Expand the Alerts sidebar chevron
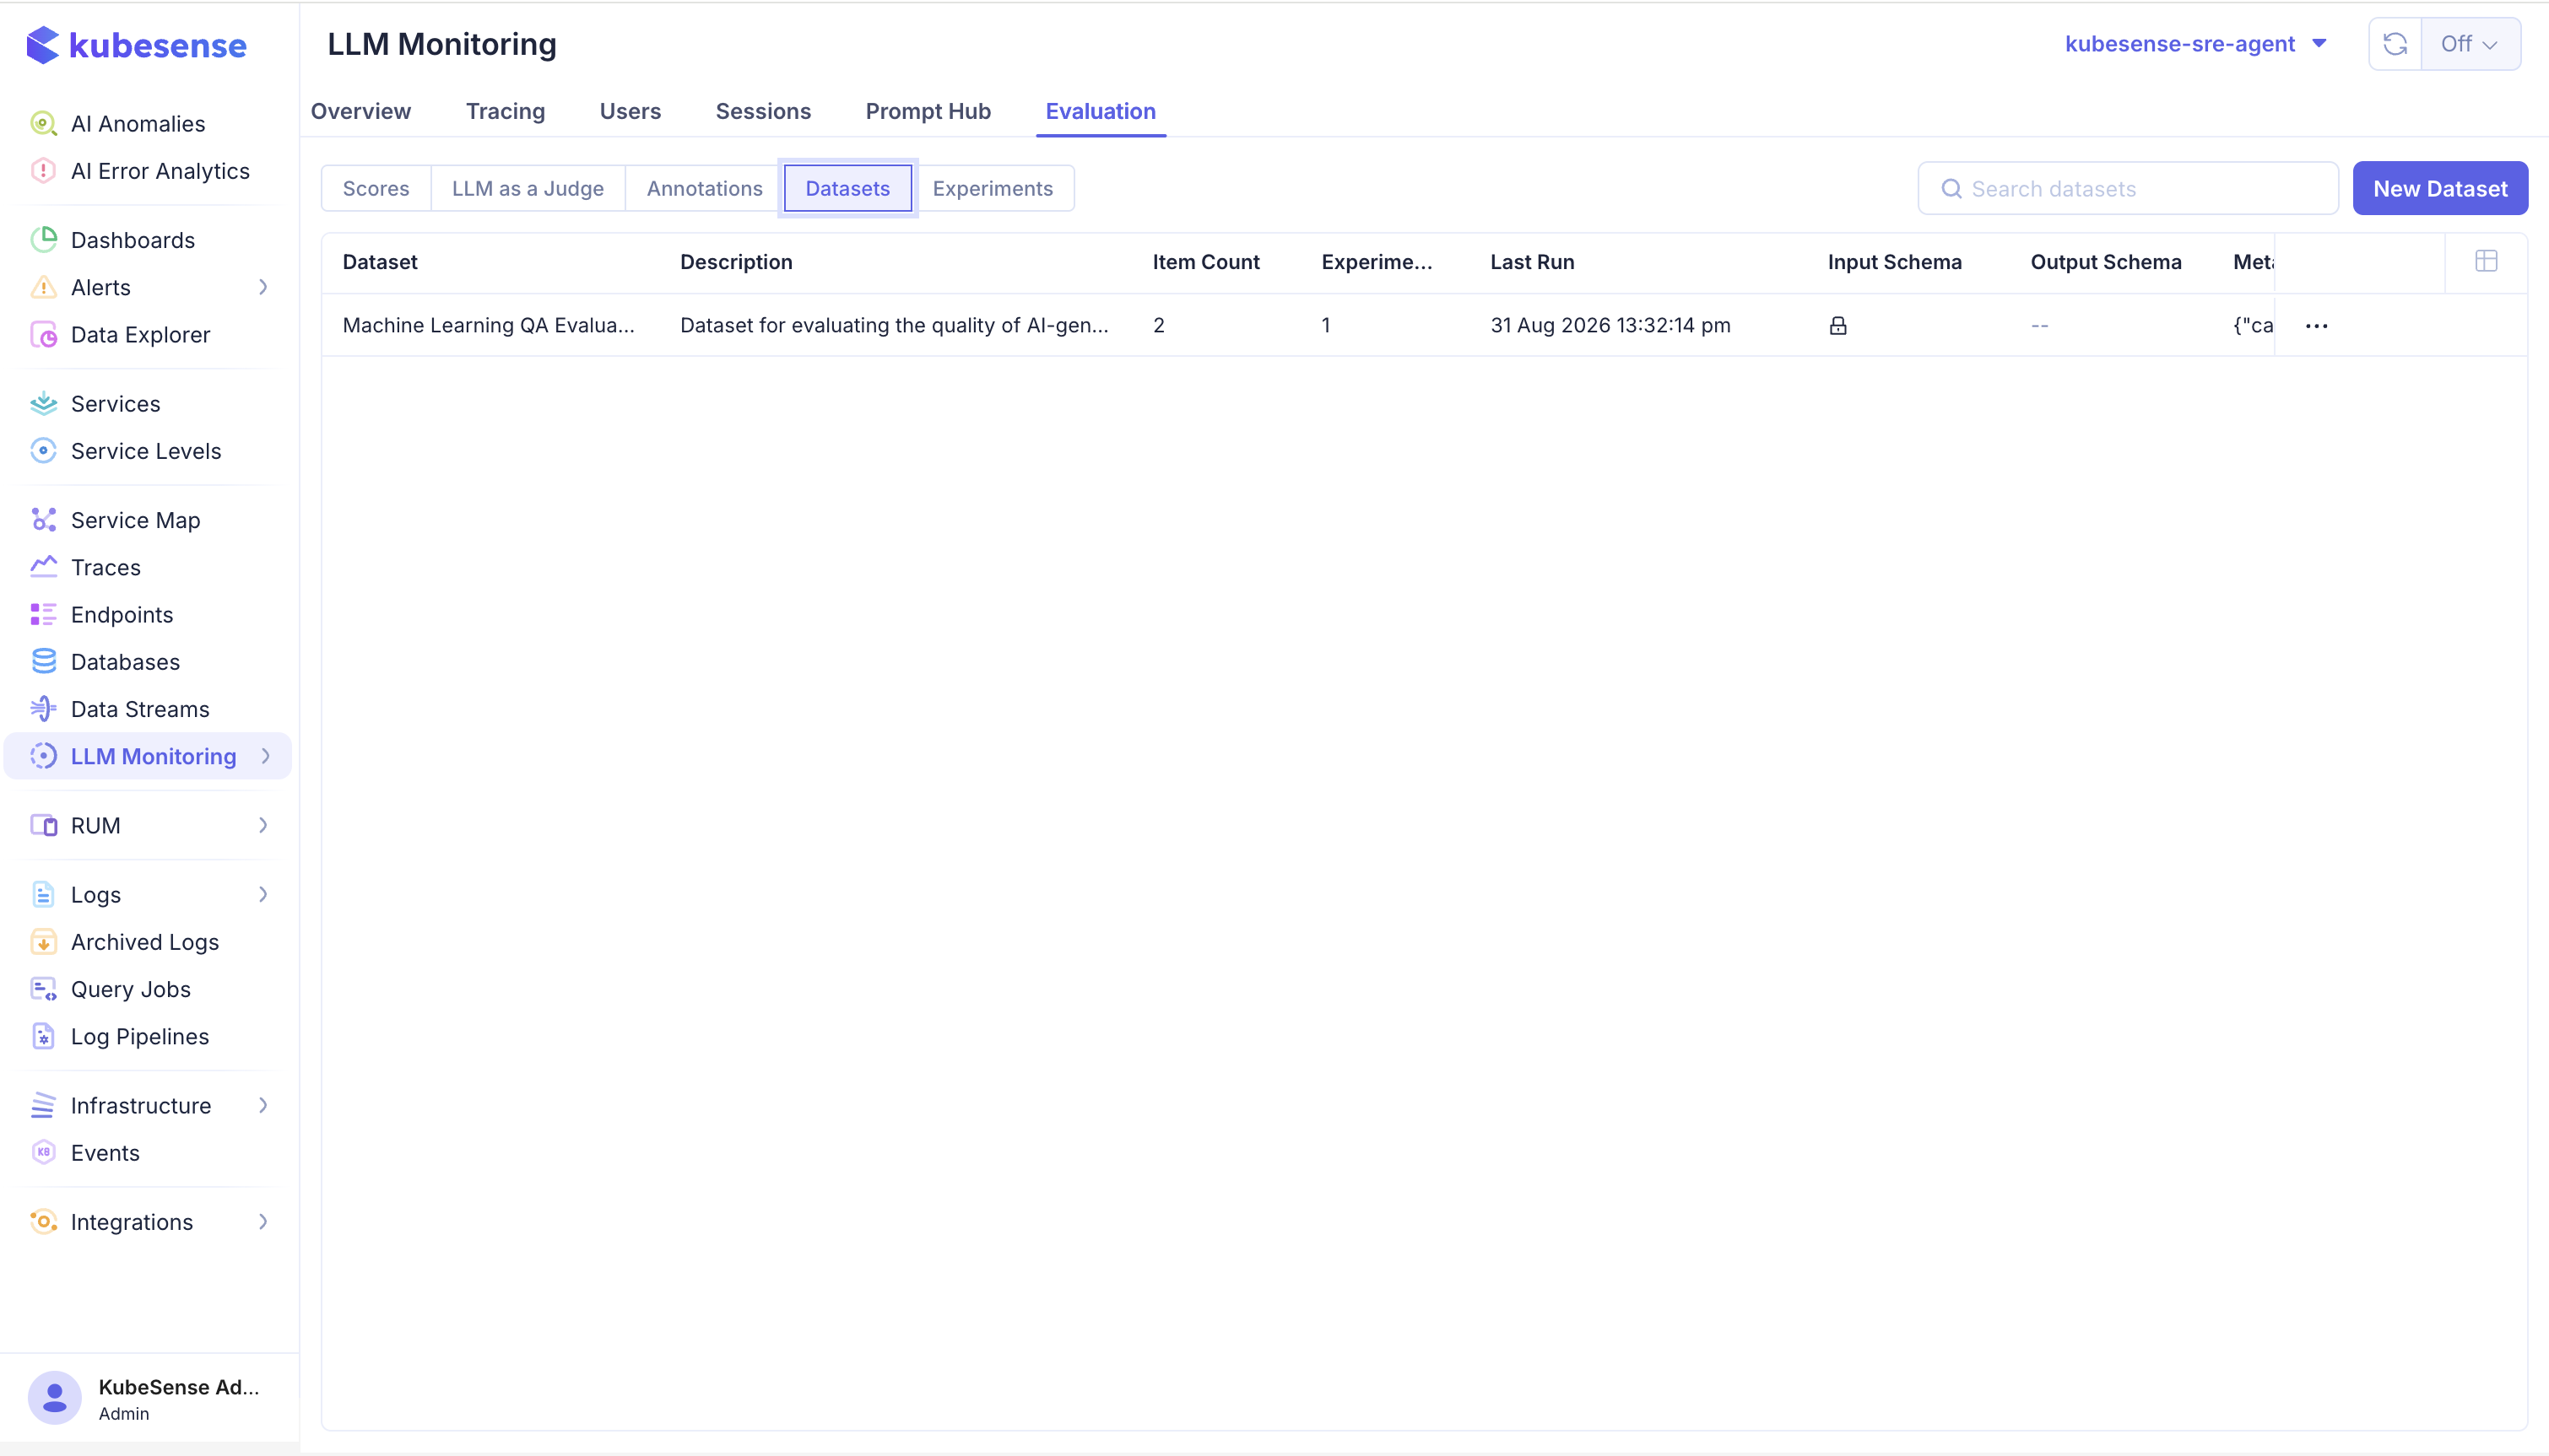Image resolution: width=2549 pixels, height=1456 pixels. 263,288
